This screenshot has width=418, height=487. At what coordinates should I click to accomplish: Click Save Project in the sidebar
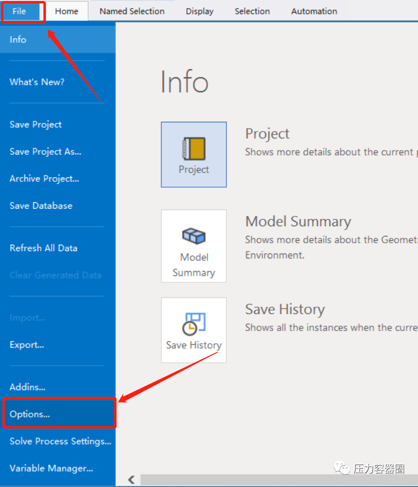pos(36,124)
